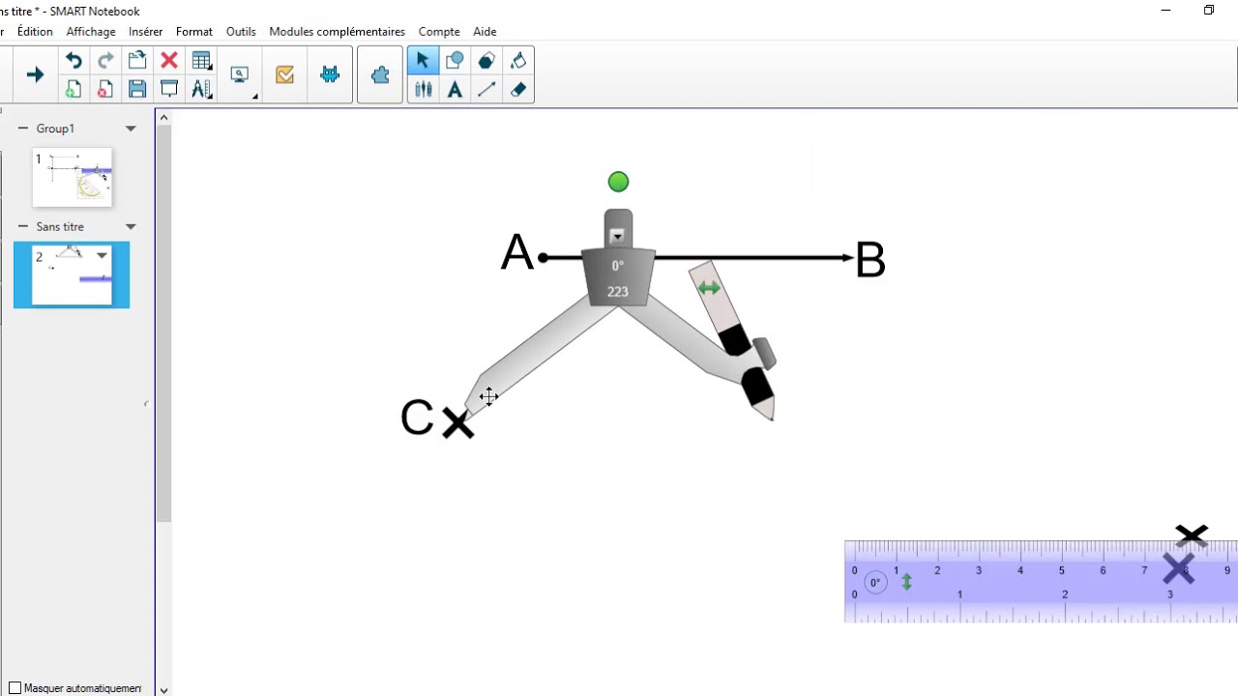Open the Outils menu
This screenshot has width=1238, height=696.
click(x=241, y=32)
